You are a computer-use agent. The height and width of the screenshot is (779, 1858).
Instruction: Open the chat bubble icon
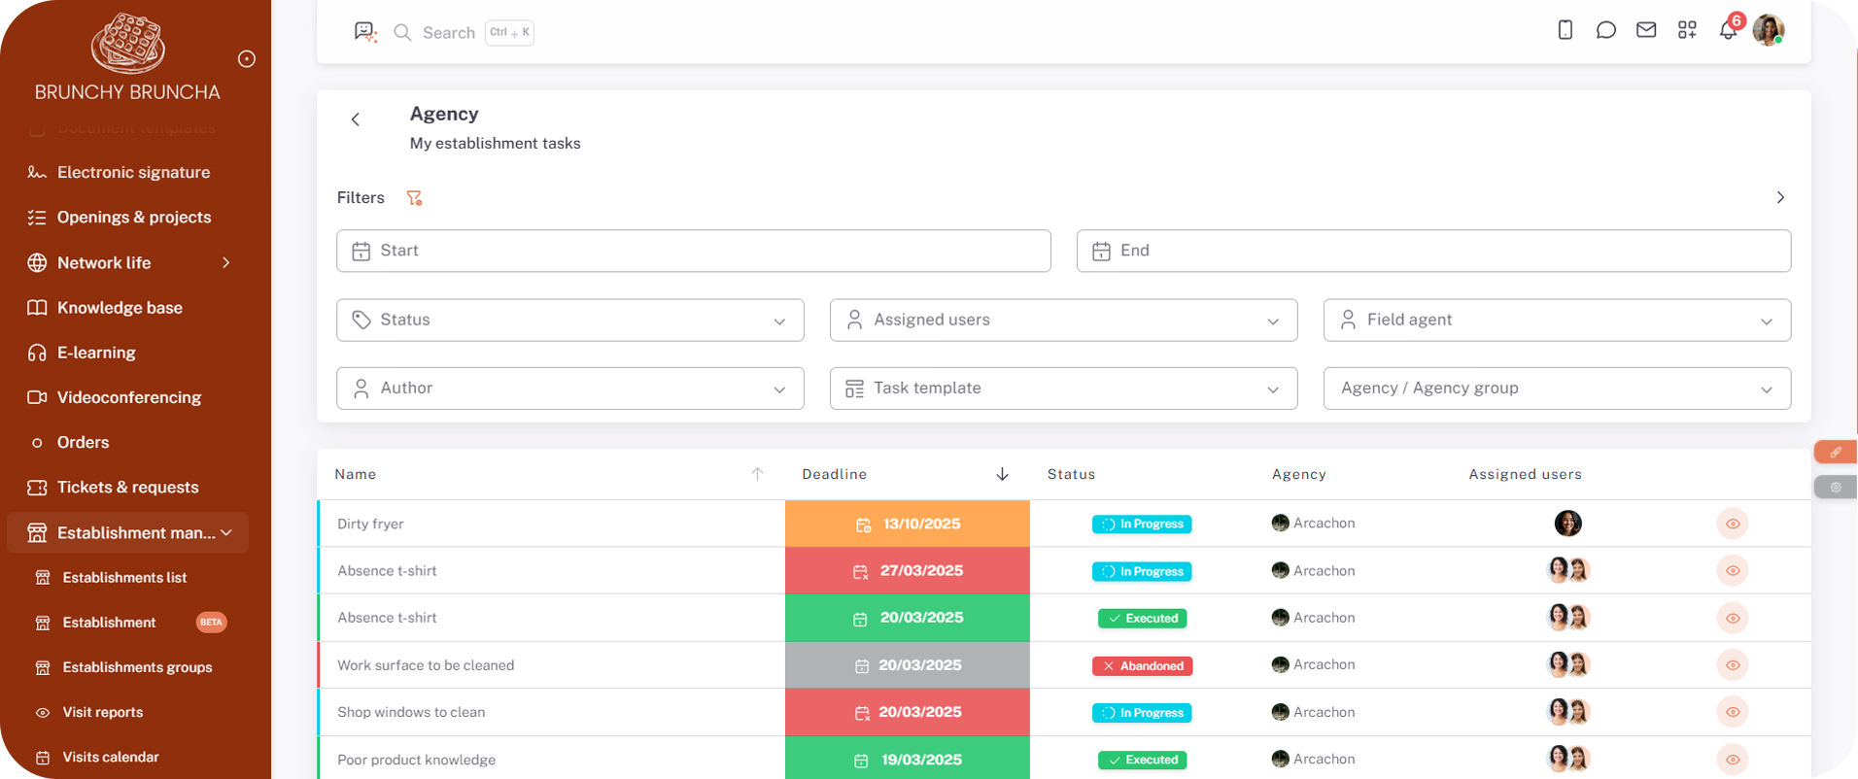point(1605,30)
